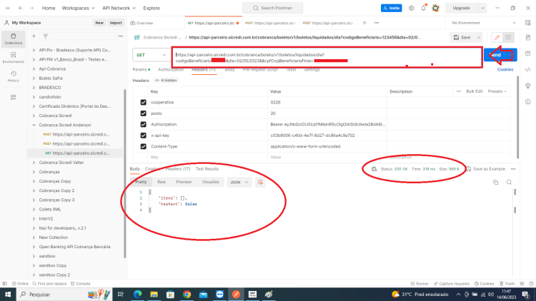This screenshot has width=536, height=301.
Task: Open the hamburger menu icon
Action: (x=8, y=8)
